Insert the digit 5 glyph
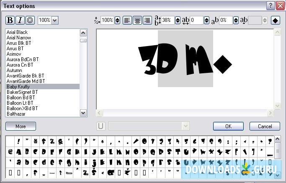Viewport: 286px width, 183px height. pos(186,141)
